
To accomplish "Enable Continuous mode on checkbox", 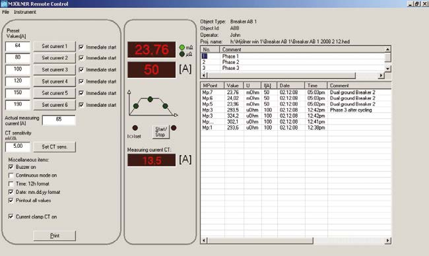I will (11, 176).
